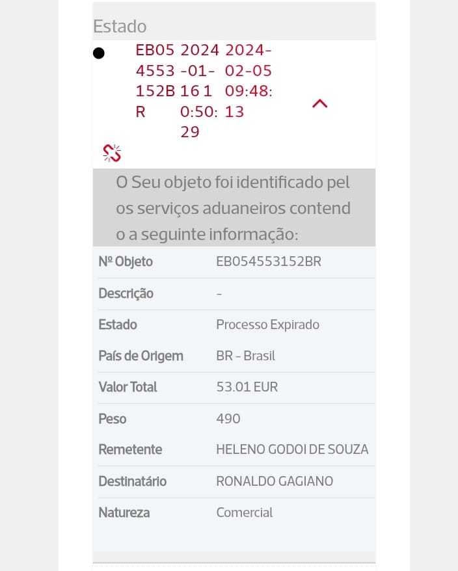Screen dimensions: 458x571
Task: Select the Processo Expirado status value
Action: [x=267, y=325]
